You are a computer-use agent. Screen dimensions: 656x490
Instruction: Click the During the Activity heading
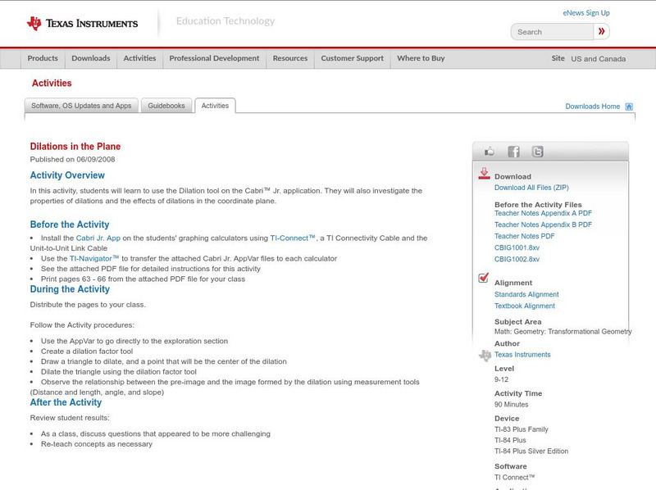[x=70, y=289]
